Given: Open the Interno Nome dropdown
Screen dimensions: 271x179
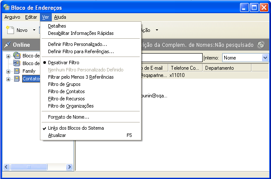Looking at the screenshot, I should coord(265,57).
